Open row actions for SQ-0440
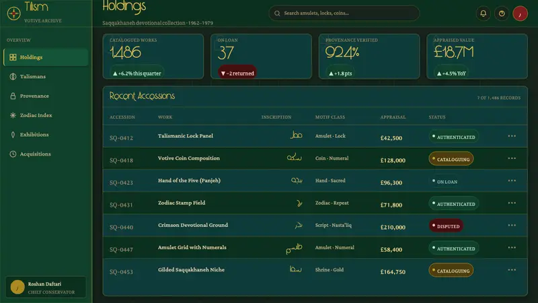The width and height of the screenshot is (538, 303). tap(512, 226)
